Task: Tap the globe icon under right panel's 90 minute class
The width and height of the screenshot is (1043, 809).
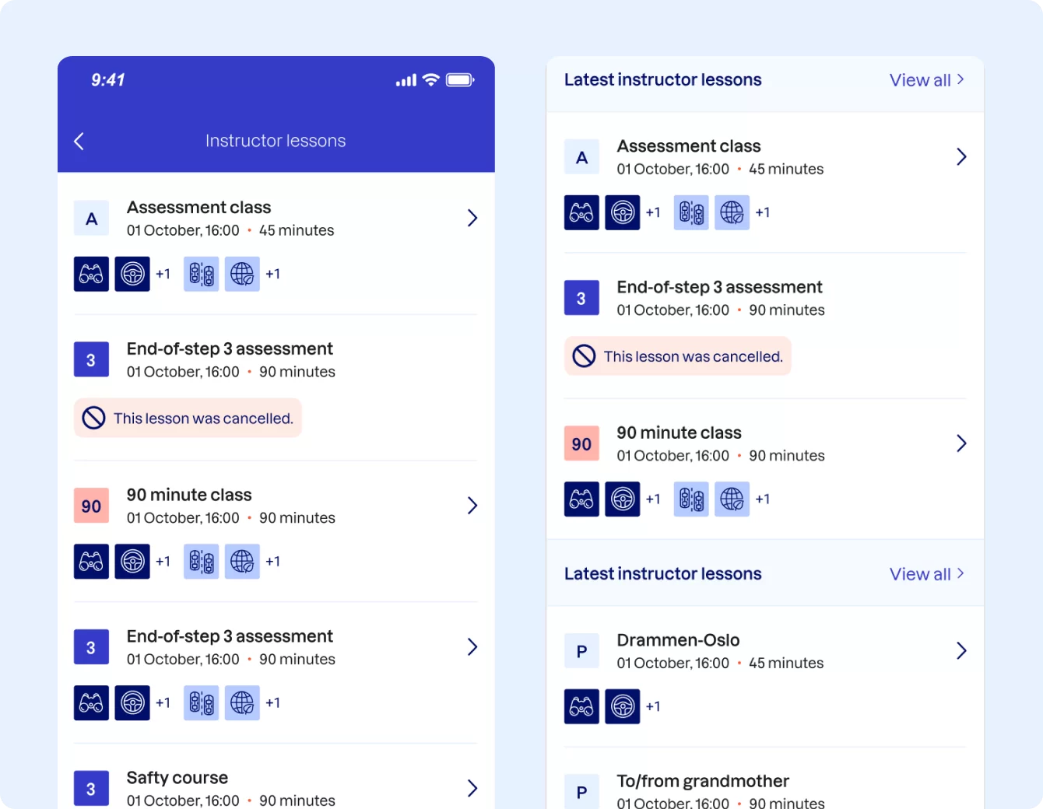Action: click(x=732, y=499)
